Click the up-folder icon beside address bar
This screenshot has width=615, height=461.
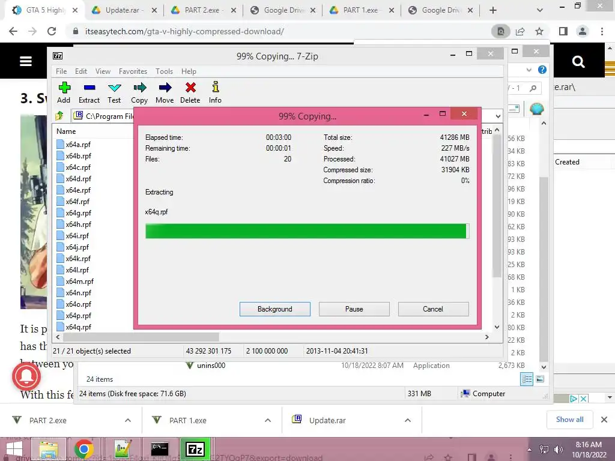(x=59, y=116)
